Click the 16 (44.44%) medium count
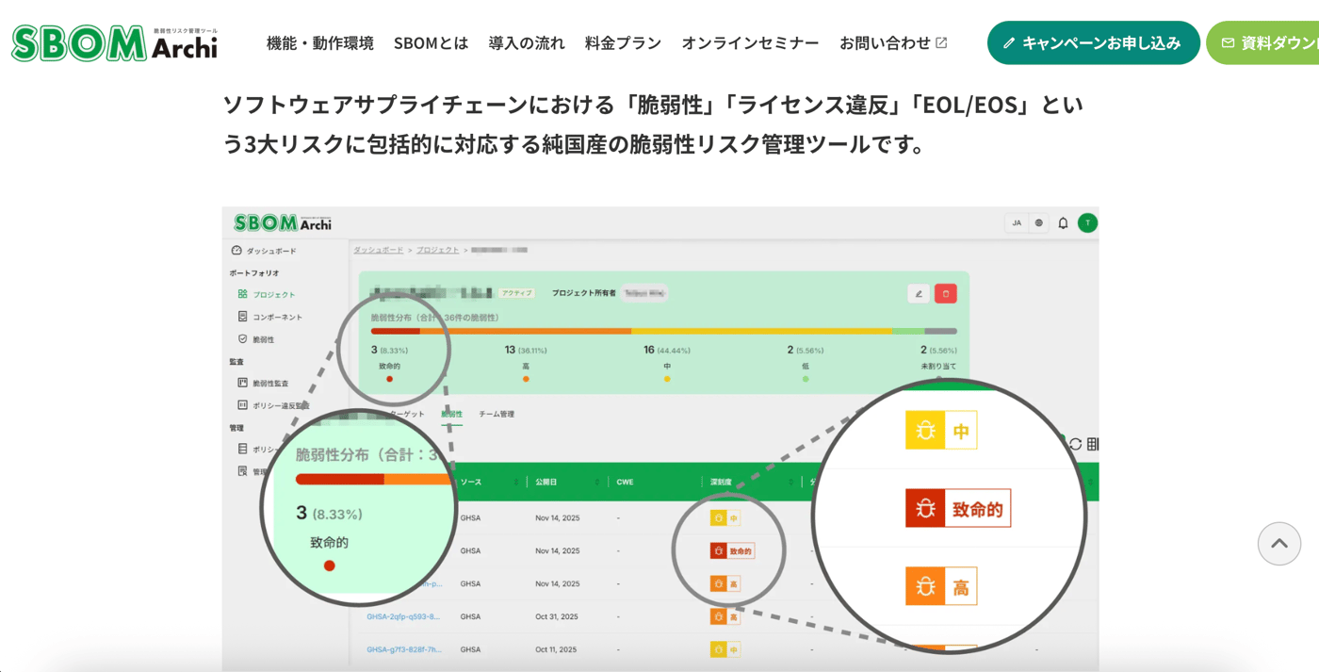 click(x=667, y=350)
